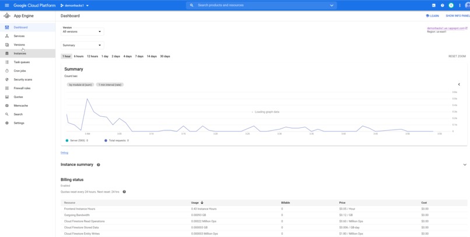The width and height of the screenshot is (470, 237).
Task: Open the three-dot utilities menu
Action: [x=460, y=5]
